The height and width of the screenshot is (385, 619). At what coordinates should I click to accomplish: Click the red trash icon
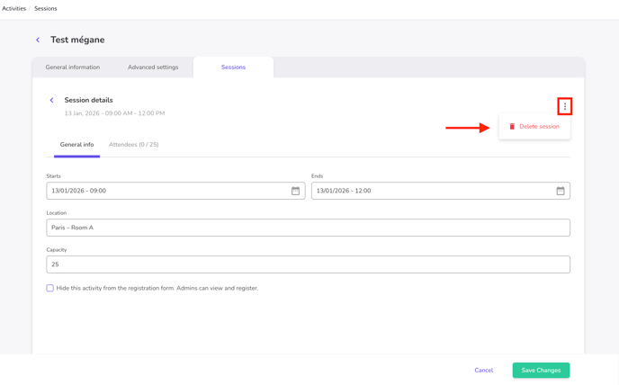click(x=512, y=127)
